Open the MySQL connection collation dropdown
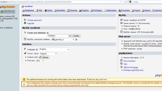The height and width of the screenshot is (91, 162). point(63,39)
